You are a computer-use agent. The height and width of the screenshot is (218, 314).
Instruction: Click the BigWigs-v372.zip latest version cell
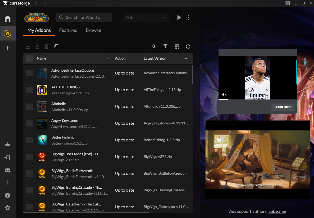(x=158, y=157)
